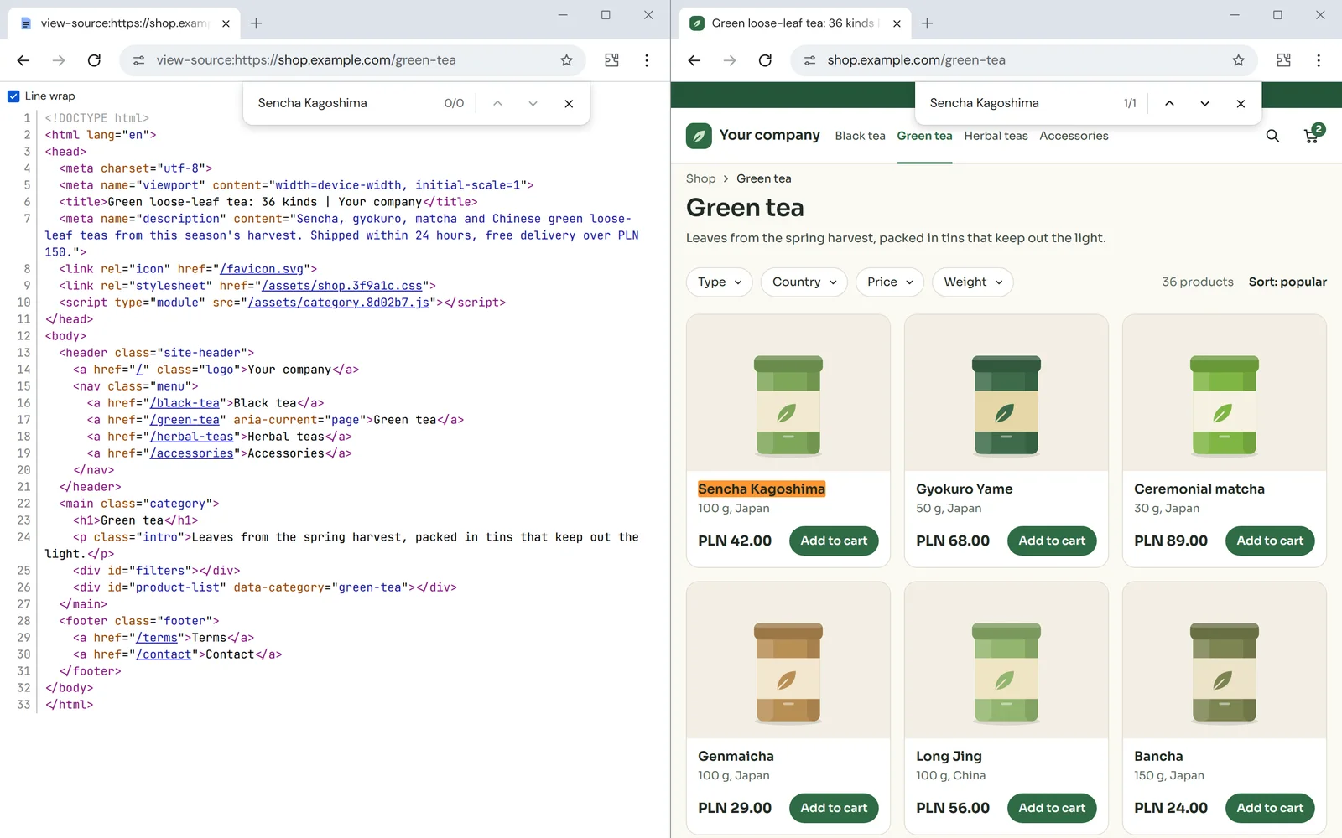
Task: Change the Sort: popular ordering
Action: 1287,282
